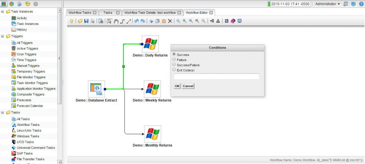Click the blue redo arrow icon
This screenshot has width=365, height=164.
[143, 21]
